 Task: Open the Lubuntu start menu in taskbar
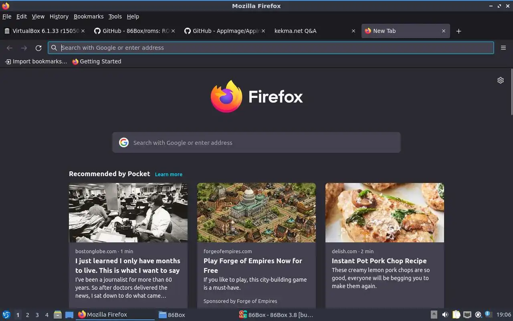coord(6,315)
